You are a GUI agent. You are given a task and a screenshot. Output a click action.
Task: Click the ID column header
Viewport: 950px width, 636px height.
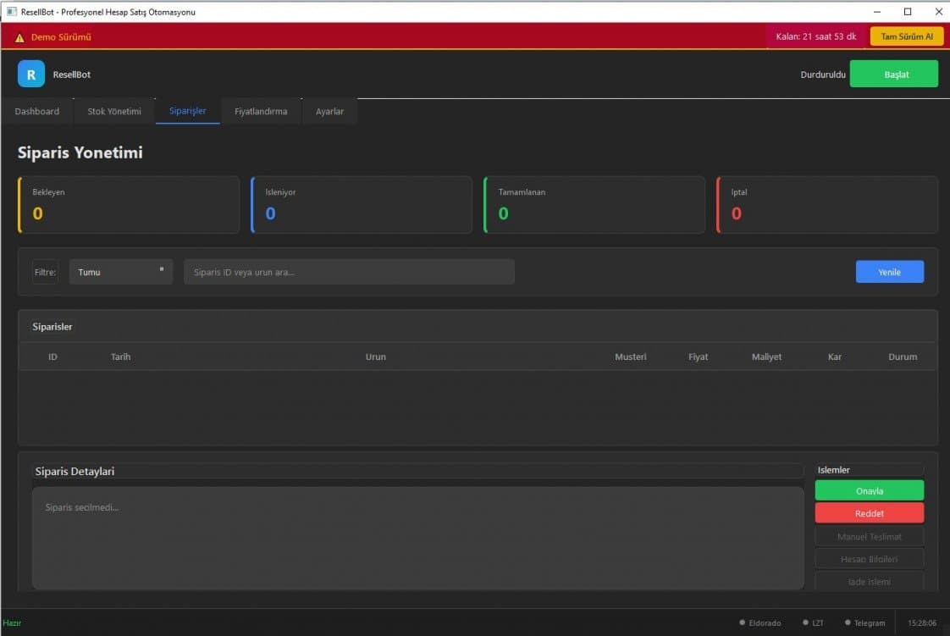tap(52, 357)
